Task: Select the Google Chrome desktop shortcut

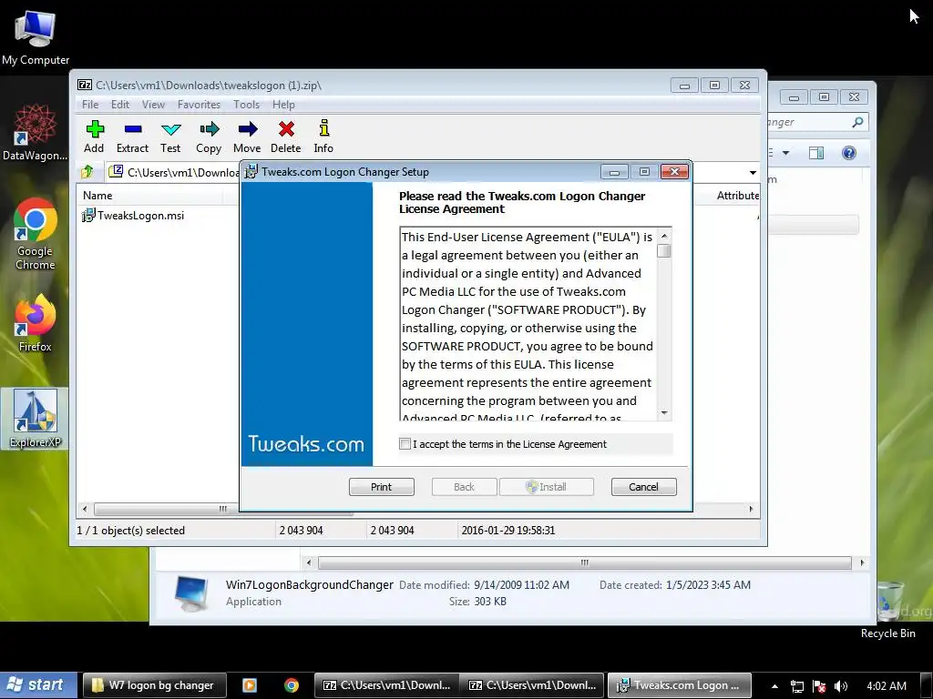Action: click(x=36, y=234)
